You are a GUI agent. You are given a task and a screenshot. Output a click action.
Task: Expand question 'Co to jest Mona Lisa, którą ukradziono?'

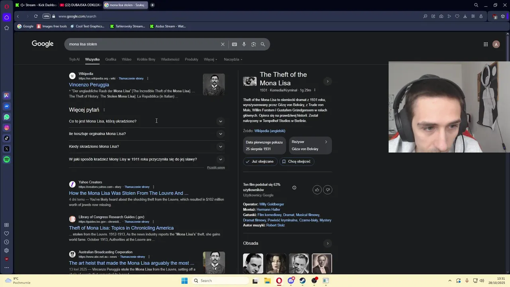coord(147,121)
